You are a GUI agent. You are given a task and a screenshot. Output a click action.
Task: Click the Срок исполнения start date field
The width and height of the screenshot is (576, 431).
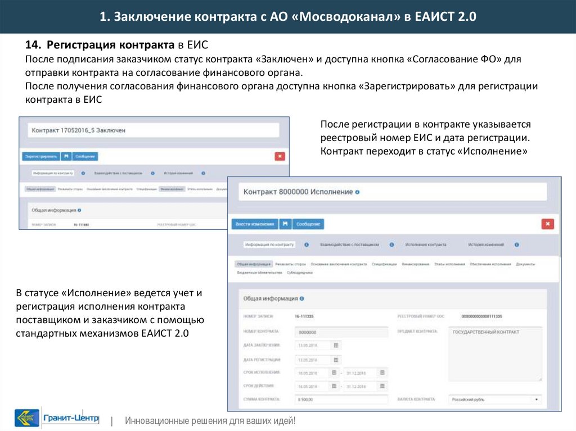coord(312,373)
